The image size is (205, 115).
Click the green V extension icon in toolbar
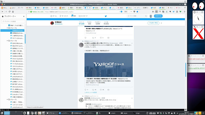click(180, 11)
